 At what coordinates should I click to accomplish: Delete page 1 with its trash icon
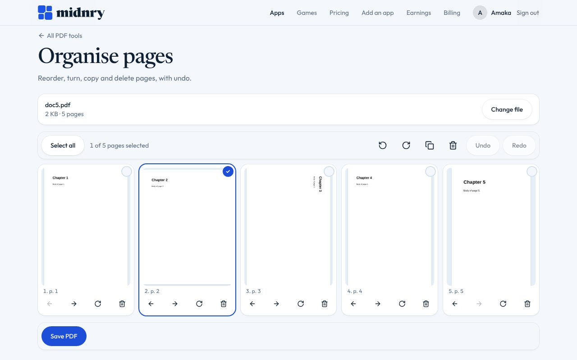122,304
